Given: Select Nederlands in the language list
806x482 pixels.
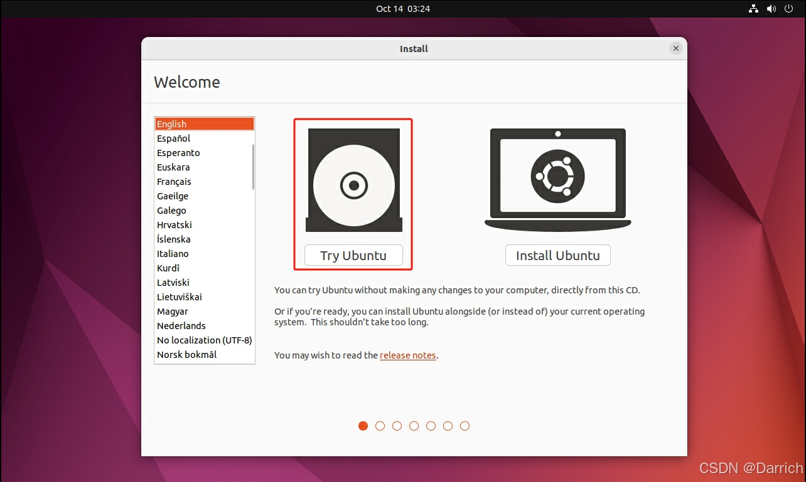Looking at the screenshot, I should pyautogui.click(x=204, y=326).
